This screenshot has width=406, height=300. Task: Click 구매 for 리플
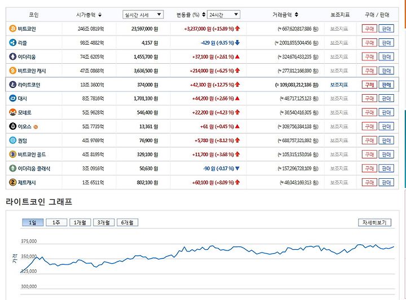(369, 42)
